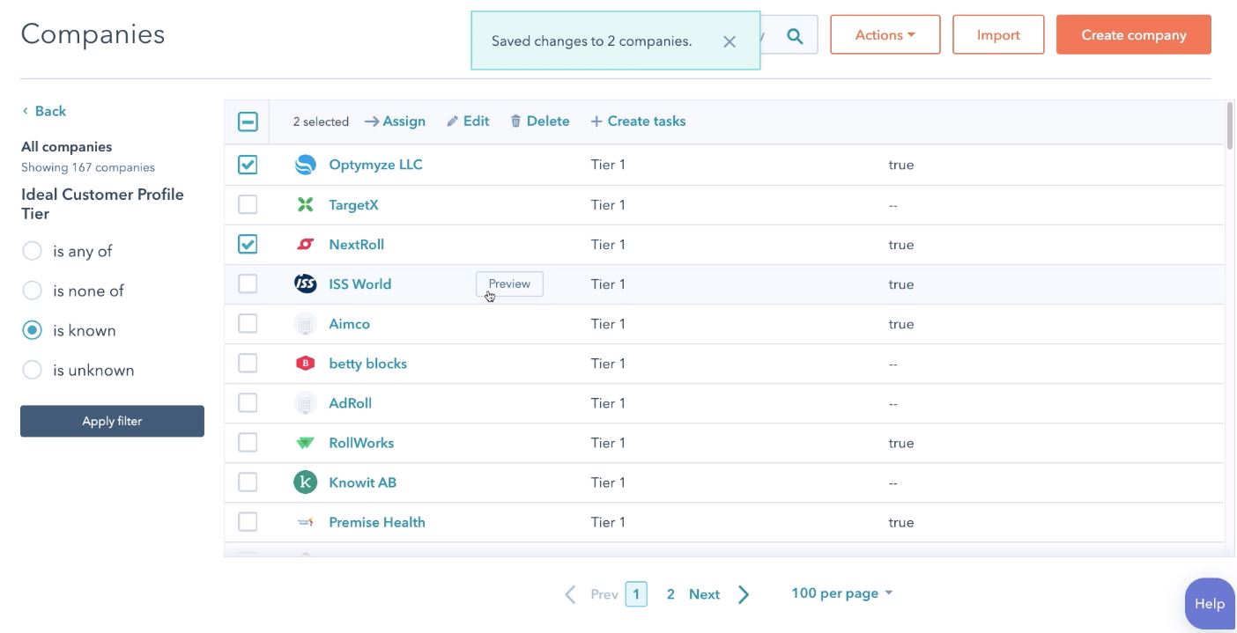Create tasks for selected companies
1237x633 pixels.
point(638,121)
